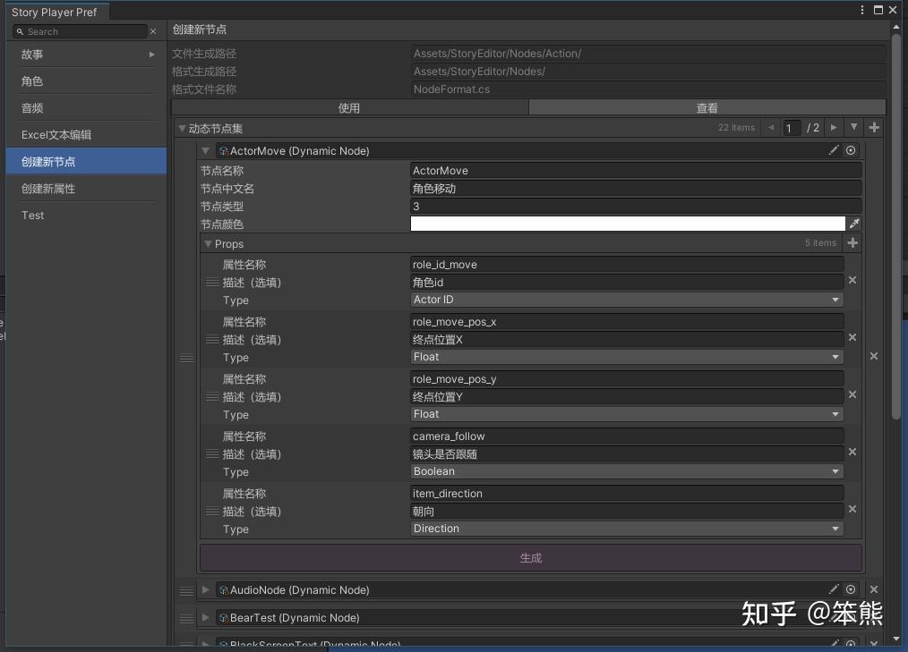Select 创建新属性 in the left sidebar
Screen dimensions: 908x652
click(47, 189)
